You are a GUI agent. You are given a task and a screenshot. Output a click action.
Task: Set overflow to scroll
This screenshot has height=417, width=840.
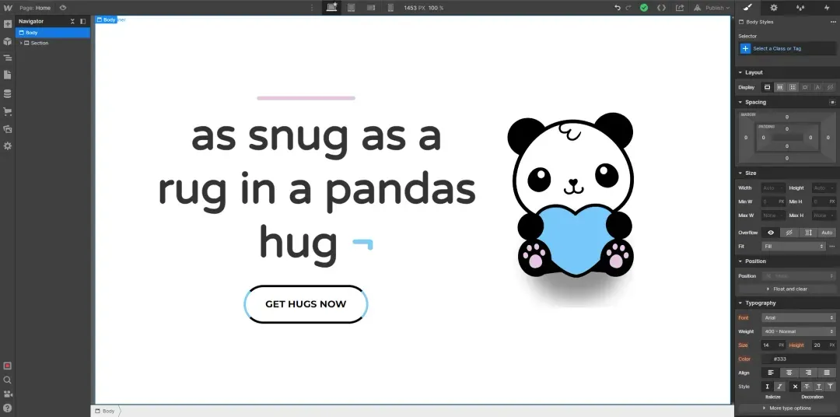(808, 233)
